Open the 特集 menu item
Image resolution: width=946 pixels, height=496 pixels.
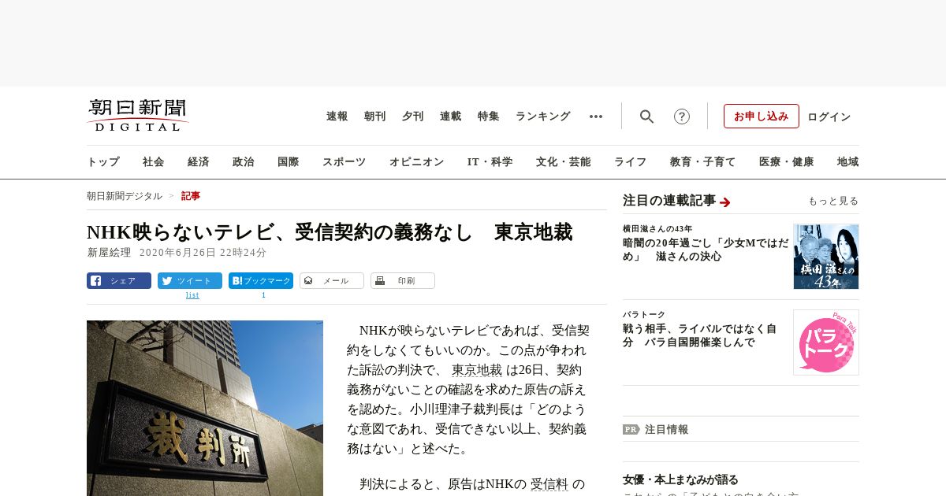[x=489, y=117]
